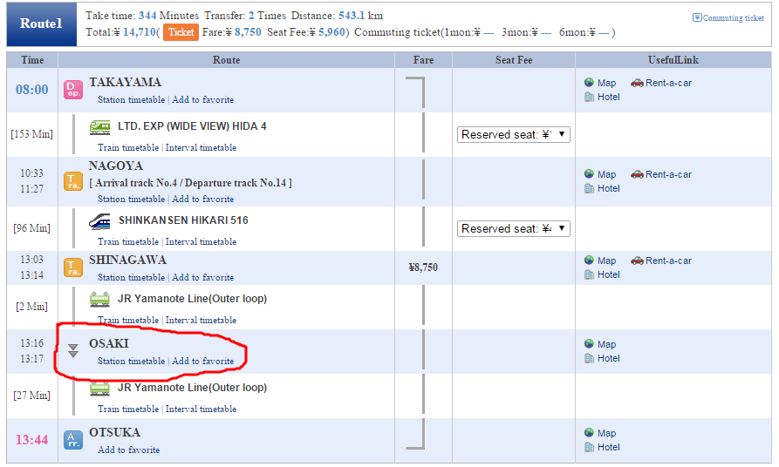Open the Reserved seat dropdown for HIKARI 516

click(513, 229)
